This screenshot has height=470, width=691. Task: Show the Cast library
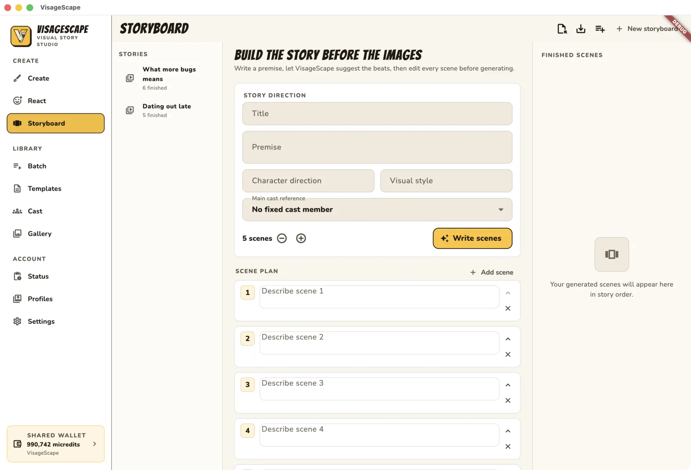55,211
